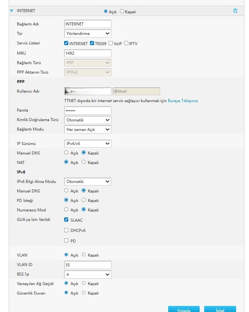The width and height of the screenshot is (249, 312).
Task: Delete the INTERNET connection with trash icon
Action: [235, 11]
